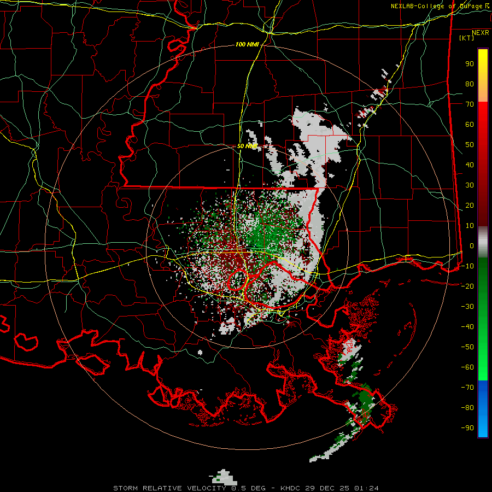Click the 80 value on velocity scale

click(470, 84)
